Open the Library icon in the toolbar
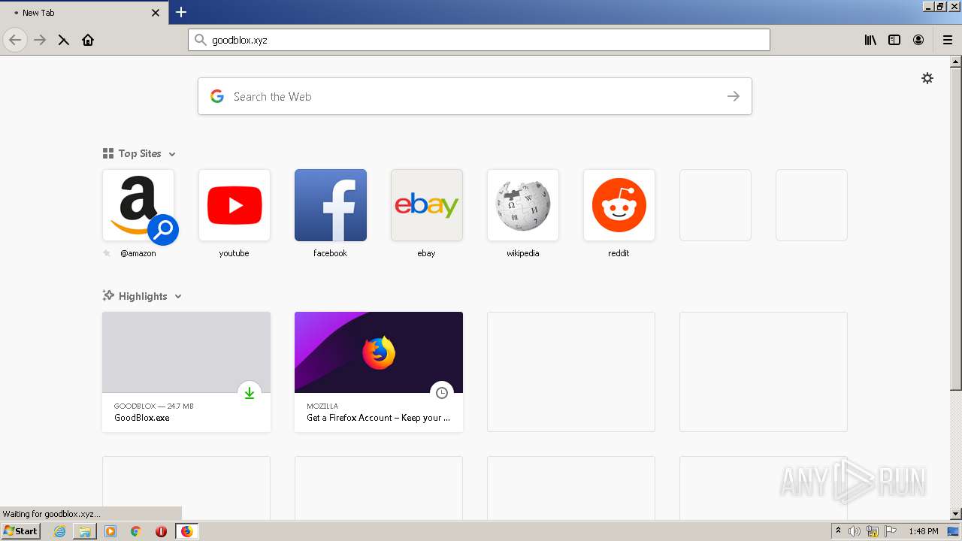The width and height of the screenshot is (962, 541). (870, 40)
